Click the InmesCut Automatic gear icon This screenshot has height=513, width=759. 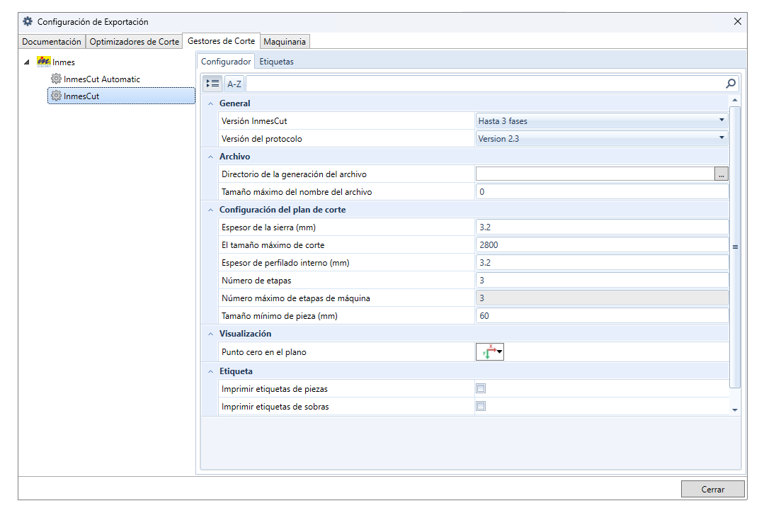[56, 79]
